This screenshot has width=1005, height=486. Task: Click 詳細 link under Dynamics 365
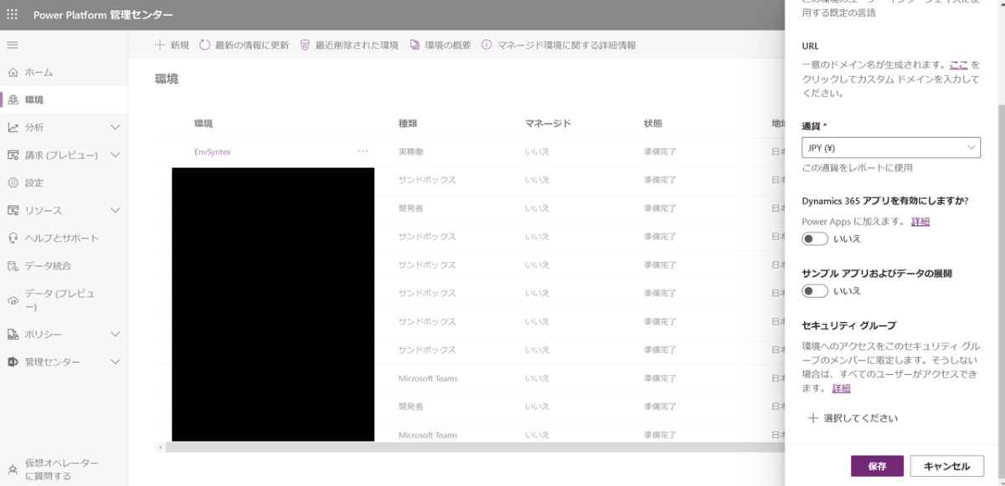[920, 222]
